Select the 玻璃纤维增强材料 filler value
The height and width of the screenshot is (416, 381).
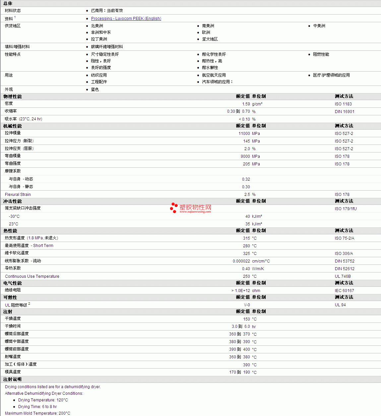click(x=107, y=47)
